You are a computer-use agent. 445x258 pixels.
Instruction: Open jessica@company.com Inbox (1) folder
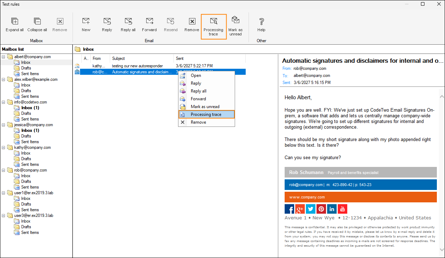point(30,130)
